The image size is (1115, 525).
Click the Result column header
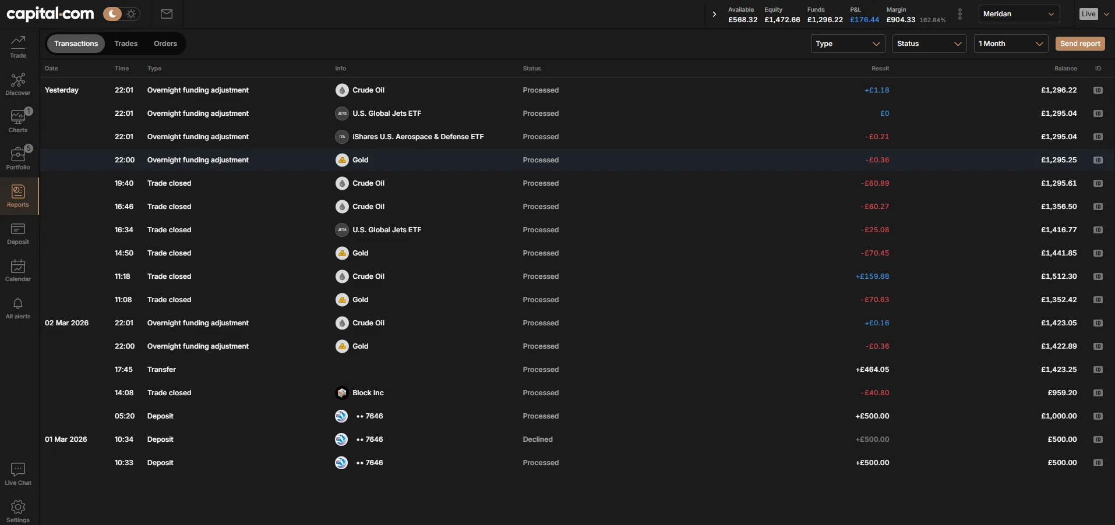pyautogui.click(x=880, y=69)
